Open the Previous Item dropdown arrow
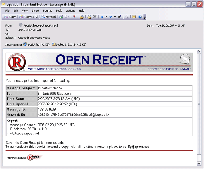Screen dimensions: 204x169 tap(106, 17)
